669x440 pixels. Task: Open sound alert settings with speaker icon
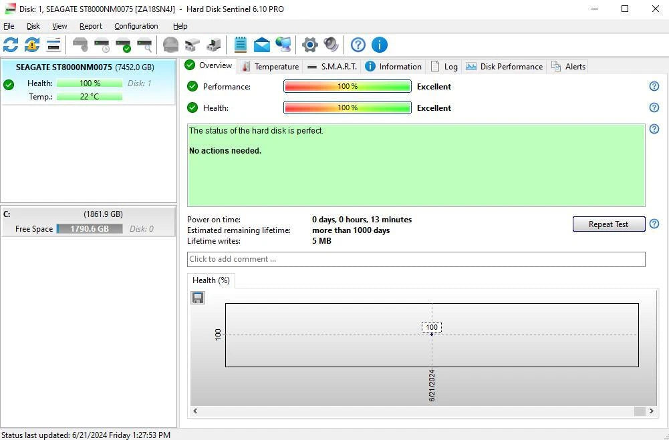pos(330,45)
